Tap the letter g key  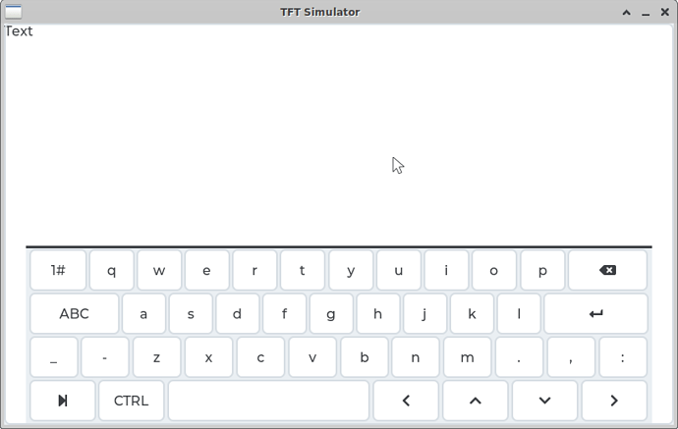331,314
